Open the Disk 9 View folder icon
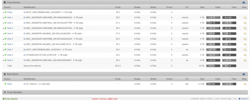The height and width of the screenshot is (100, 250). [245, 60]
